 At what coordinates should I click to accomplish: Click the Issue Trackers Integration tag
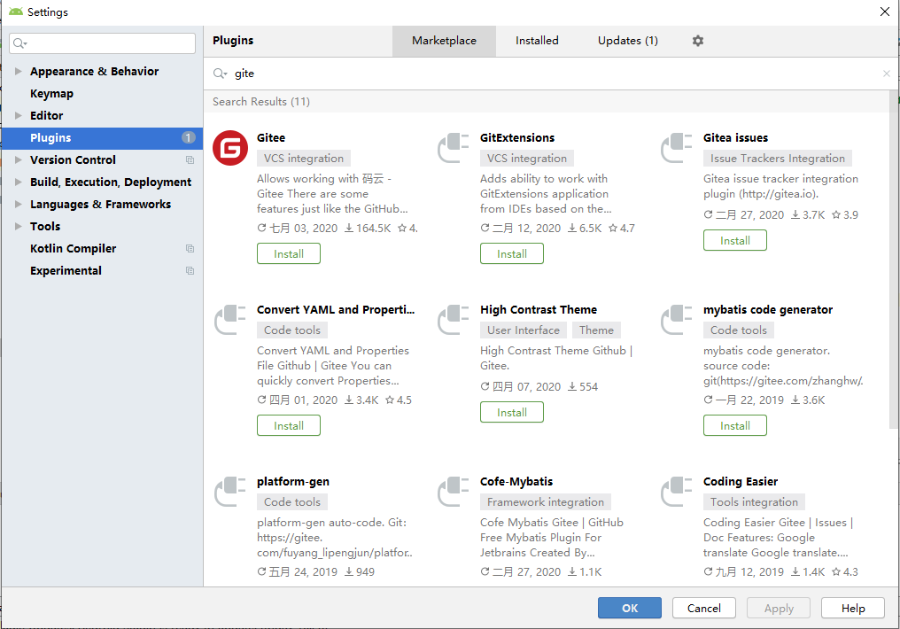(x=778, y=159)
